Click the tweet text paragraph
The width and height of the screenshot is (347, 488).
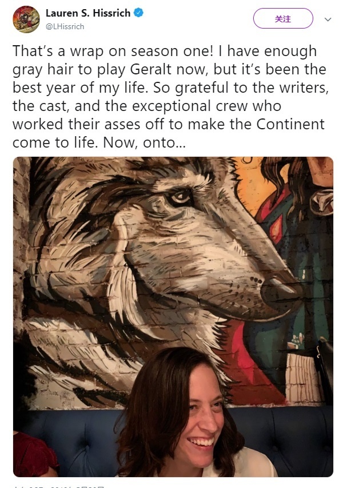click(170, 97)
